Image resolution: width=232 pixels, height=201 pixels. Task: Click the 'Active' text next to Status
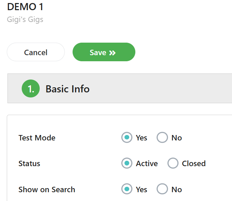coord(147,163)
